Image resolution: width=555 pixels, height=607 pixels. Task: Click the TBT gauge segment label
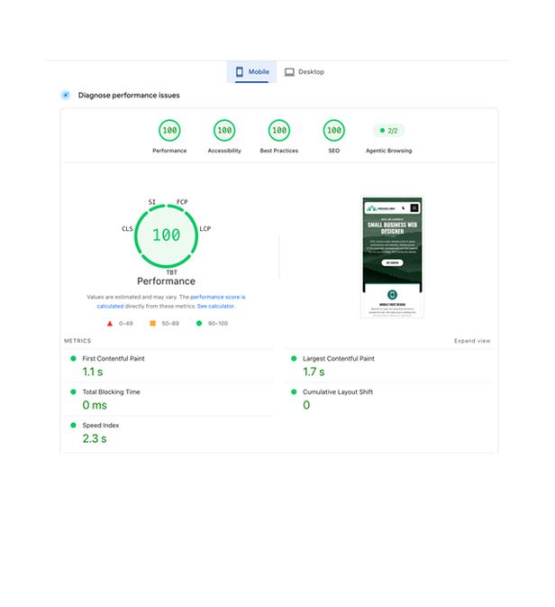click(172, 272)
